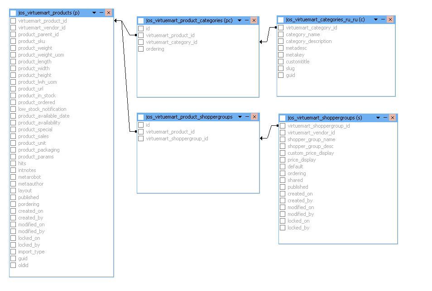Tick the hits checkbox in products table
The image size is (432, 291).
tap(13, 163)
